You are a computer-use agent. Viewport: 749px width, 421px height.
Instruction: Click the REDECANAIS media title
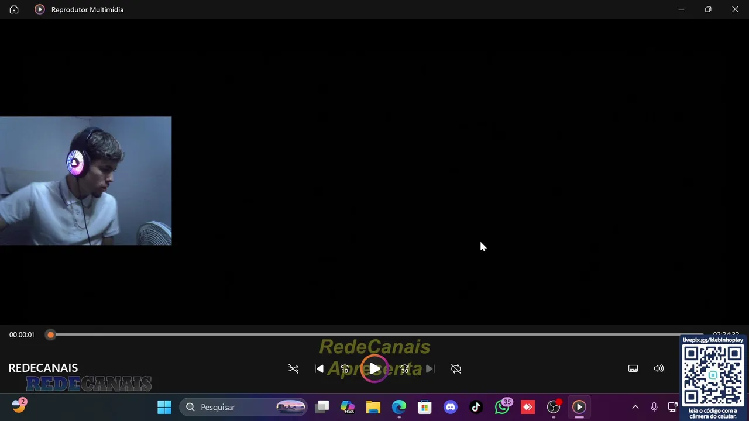pos(43,368)
